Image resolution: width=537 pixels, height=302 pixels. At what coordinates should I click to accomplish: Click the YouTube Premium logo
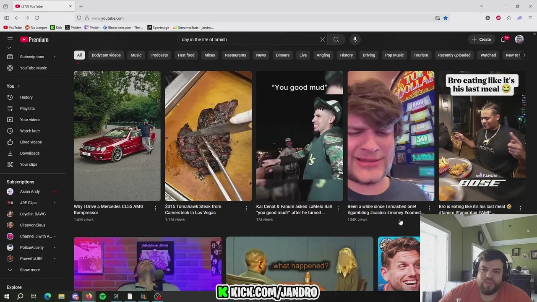(x=34, y=39)
